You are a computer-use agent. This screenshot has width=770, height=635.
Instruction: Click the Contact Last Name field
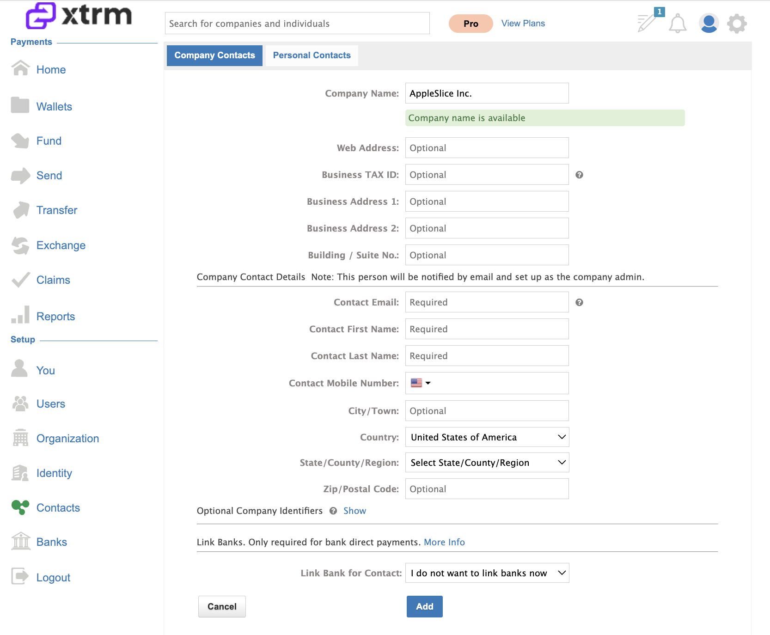487,356
